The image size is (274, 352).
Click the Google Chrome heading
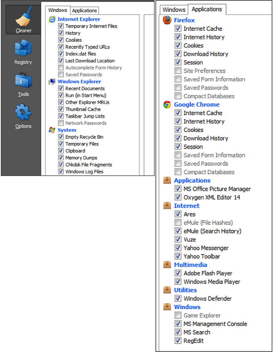point(197,104)
